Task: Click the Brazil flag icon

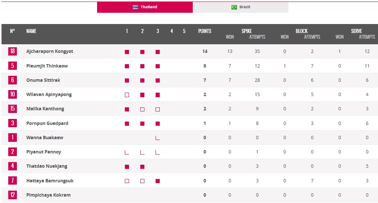Action: coord(234,7)
